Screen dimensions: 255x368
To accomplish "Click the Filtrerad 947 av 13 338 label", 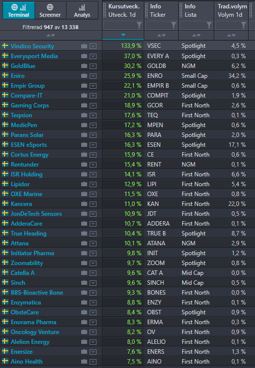I will 50,27.
